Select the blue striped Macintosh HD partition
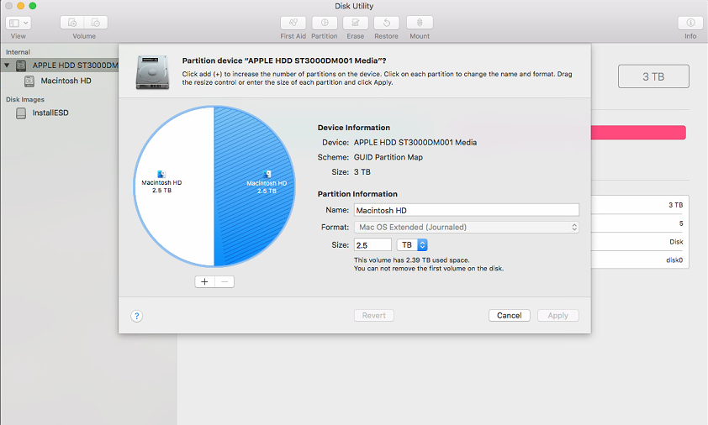The height and width of the screenshot is (425, 708). [254, 186]
